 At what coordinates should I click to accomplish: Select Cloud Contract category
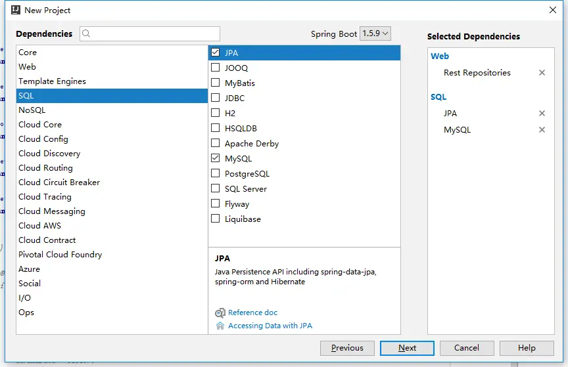[112, 240]
